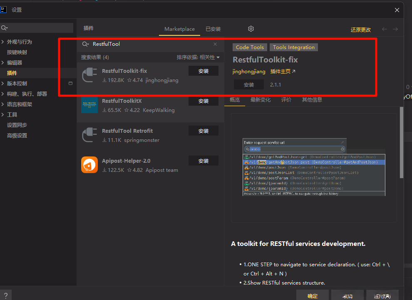The width and height of the screenshot is (412, 300).
Task: Open 评价 tab
Action: point(286,99)
